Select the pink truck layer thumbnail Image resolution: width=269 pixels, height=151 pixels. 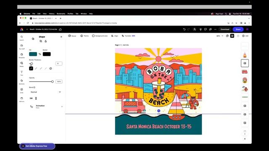245,72
